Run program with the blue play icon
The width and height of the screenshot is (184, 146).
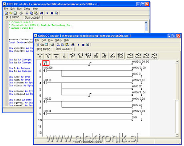point(78,45)
